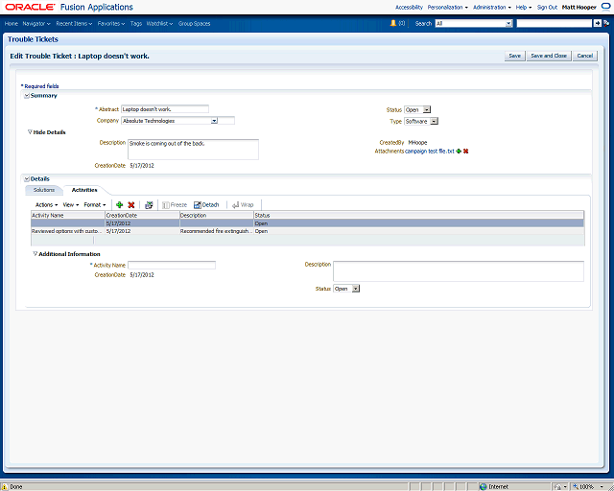Collapse the Summary section
Image resolution: width=614 pixels, height=491 pixels.
coord(27,96)
